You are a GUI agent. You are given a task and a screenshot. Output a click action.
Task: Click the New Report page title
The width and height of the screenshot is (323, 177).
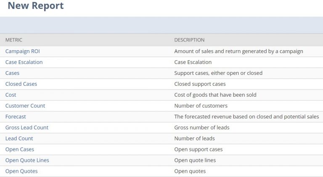coord(36,6)
